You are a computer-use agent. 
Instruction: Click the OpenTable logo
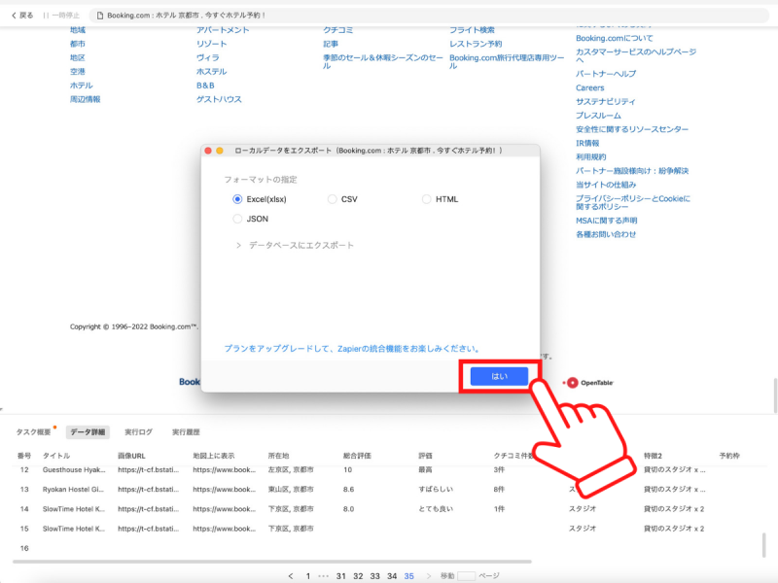click(588, 383)
